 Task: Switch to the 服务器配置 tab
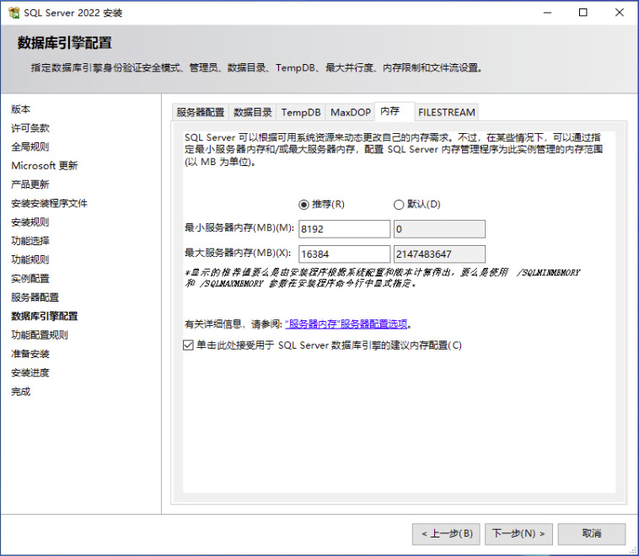[201, 112]
